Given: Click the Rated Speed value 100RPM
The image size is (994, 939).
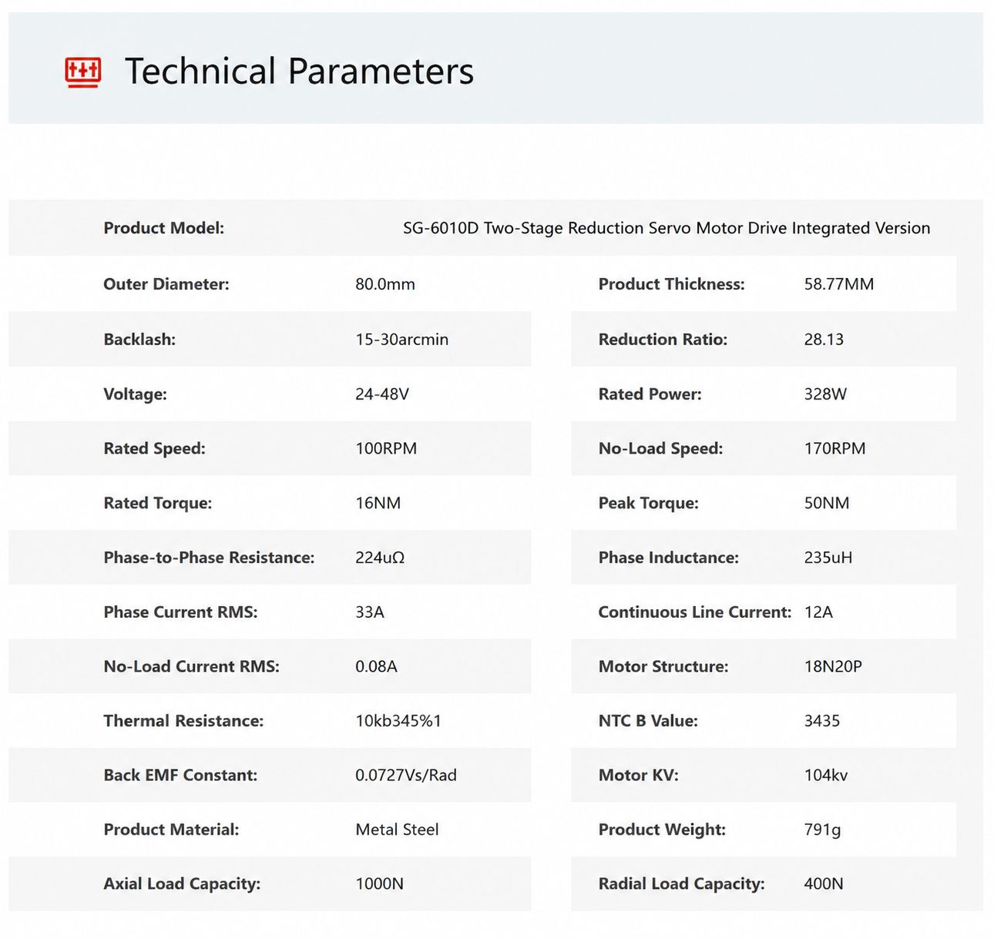Looking at the screenshot, I should click(x=386, y=448).
